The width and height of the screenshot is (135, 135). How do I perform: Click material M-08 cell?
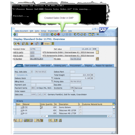click(x=31, y=110)
